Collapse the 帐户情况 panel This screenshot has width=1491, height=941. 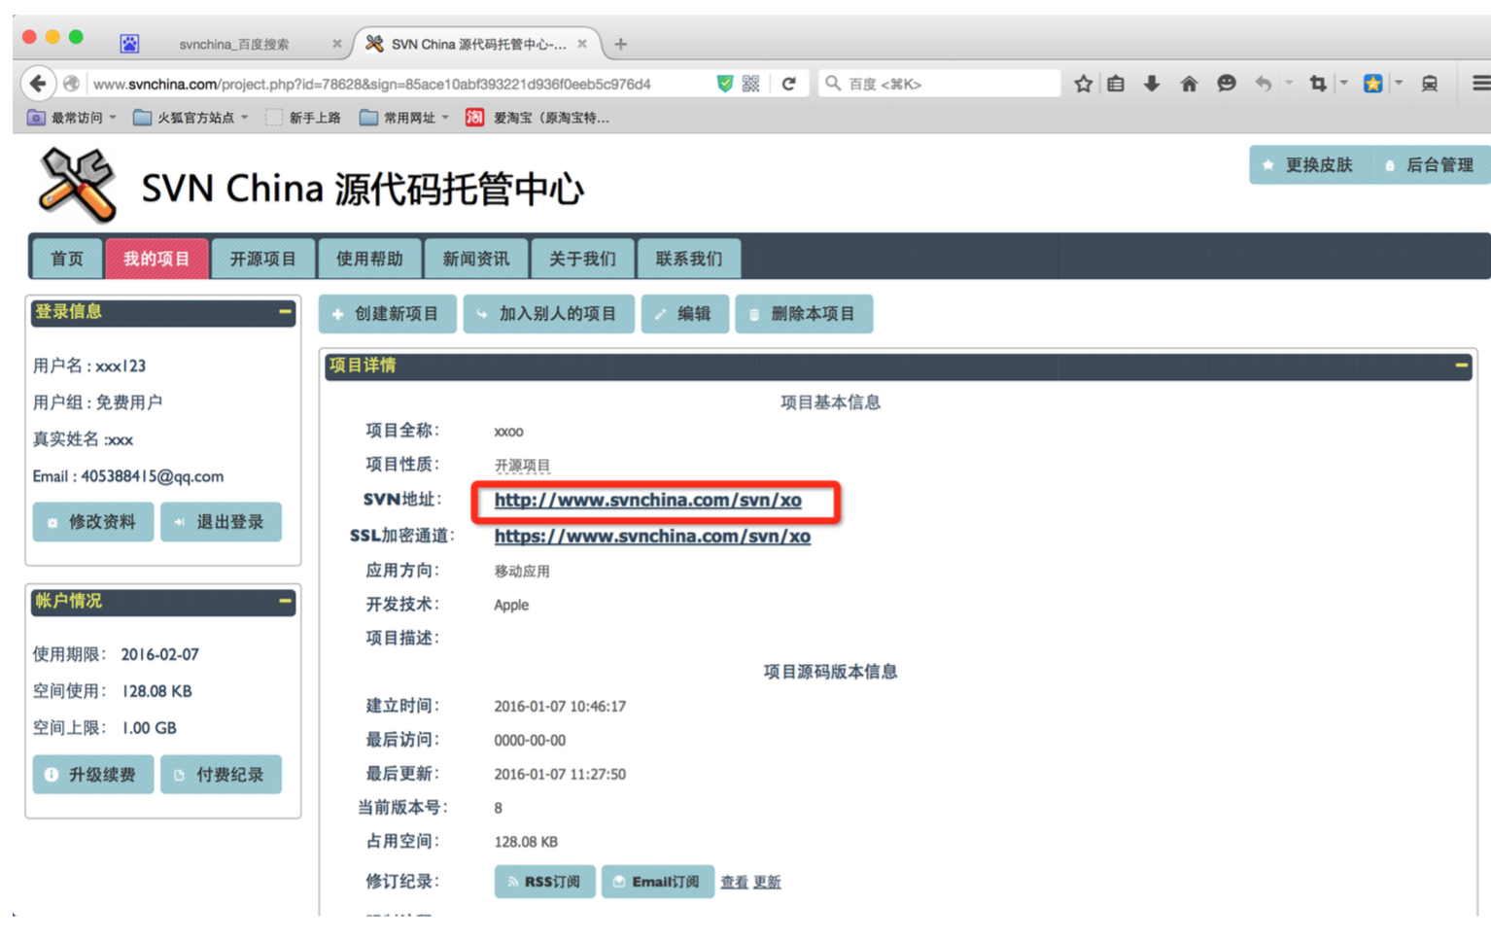point(285,601)
